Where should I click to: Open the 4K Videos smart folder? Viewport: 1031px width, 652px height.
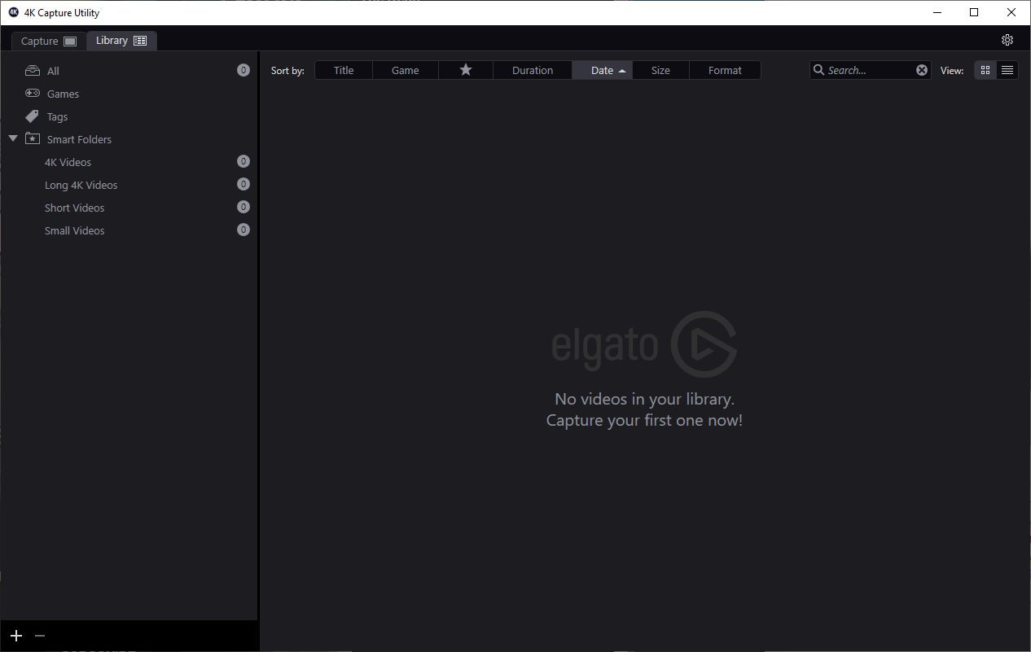pos(129,162)
